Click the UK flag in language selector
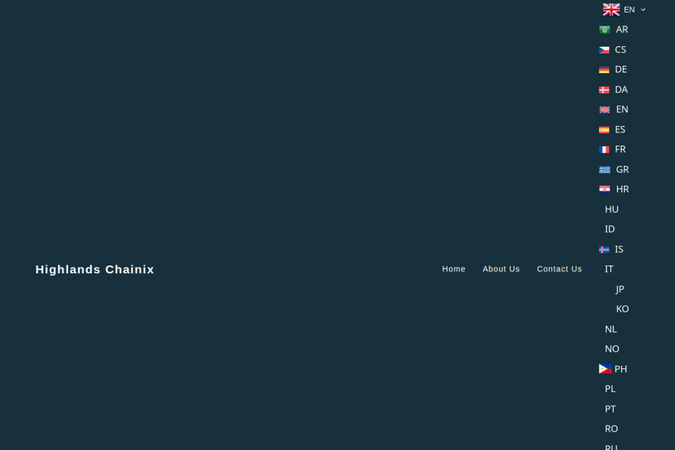This screenshot has height=450, width=675. (x=611, y=10)
